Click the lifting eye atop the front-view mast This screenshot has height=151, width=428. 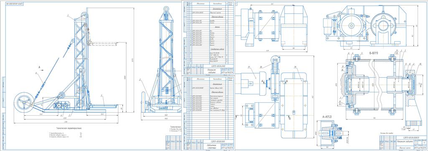[166, 10]
